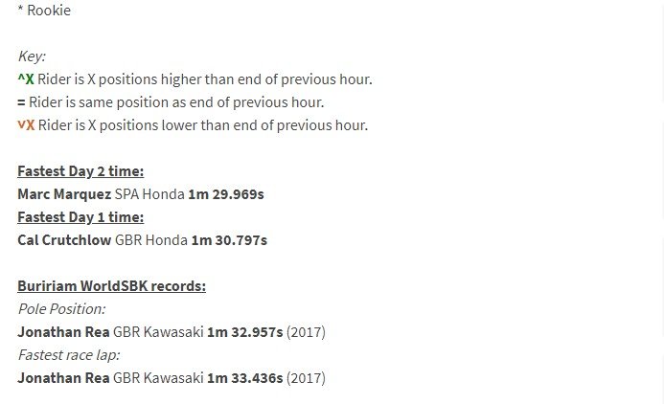Click Jonathan Rea in pole position line

click(63, 332)
